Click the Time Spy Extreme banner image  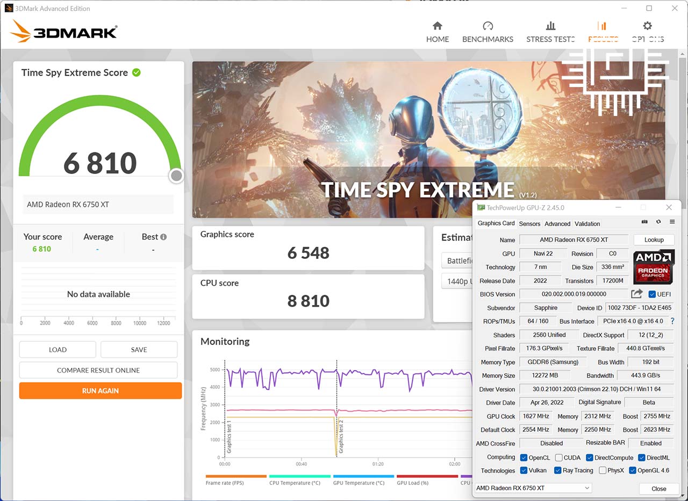pos(428,140)
